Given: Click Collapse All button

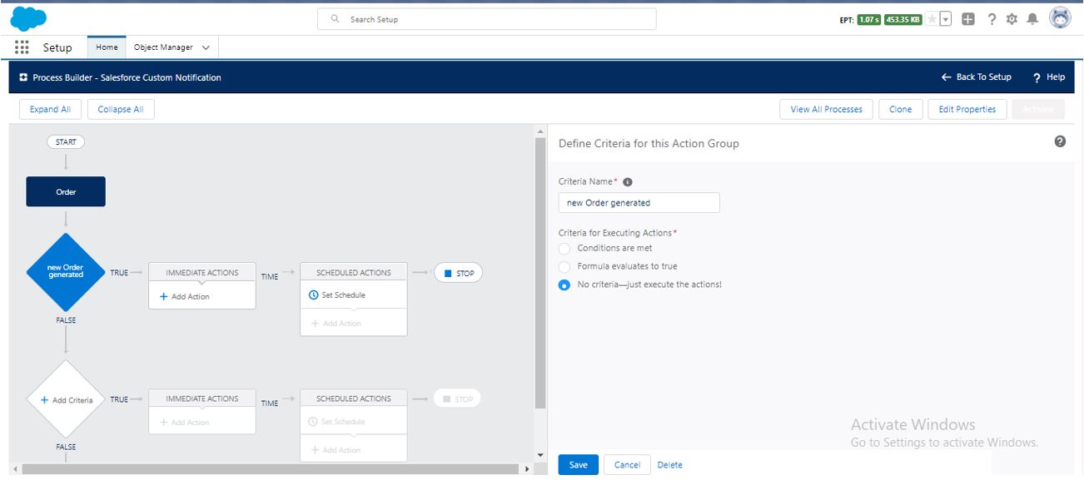Looking at the screenshot, I should tap(121, 109).
